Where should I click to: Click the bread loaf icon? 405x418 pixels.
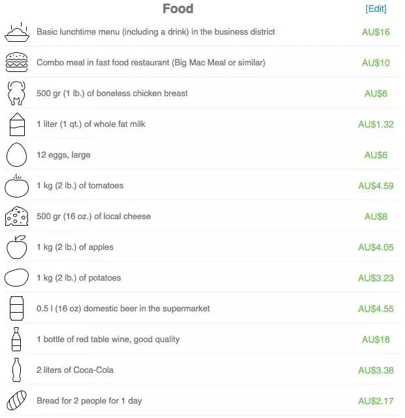coord(16,400)
